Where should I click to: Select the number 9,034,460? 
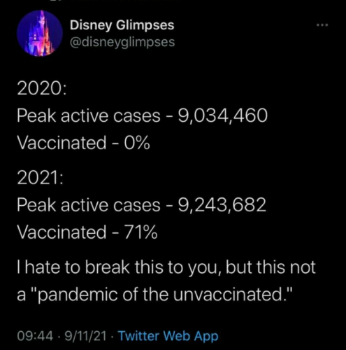click(x=223, y=116)
